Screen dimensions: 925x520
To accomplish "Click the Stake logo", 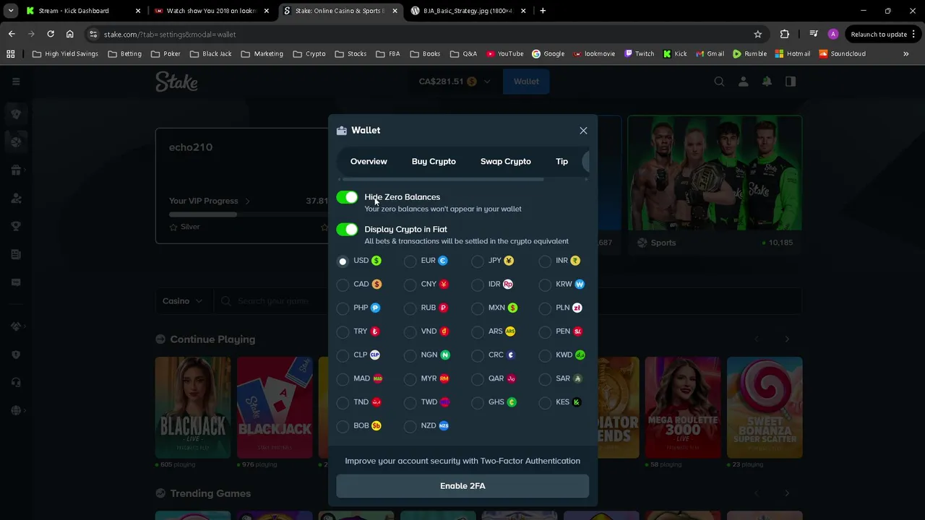I will (176, 82).
